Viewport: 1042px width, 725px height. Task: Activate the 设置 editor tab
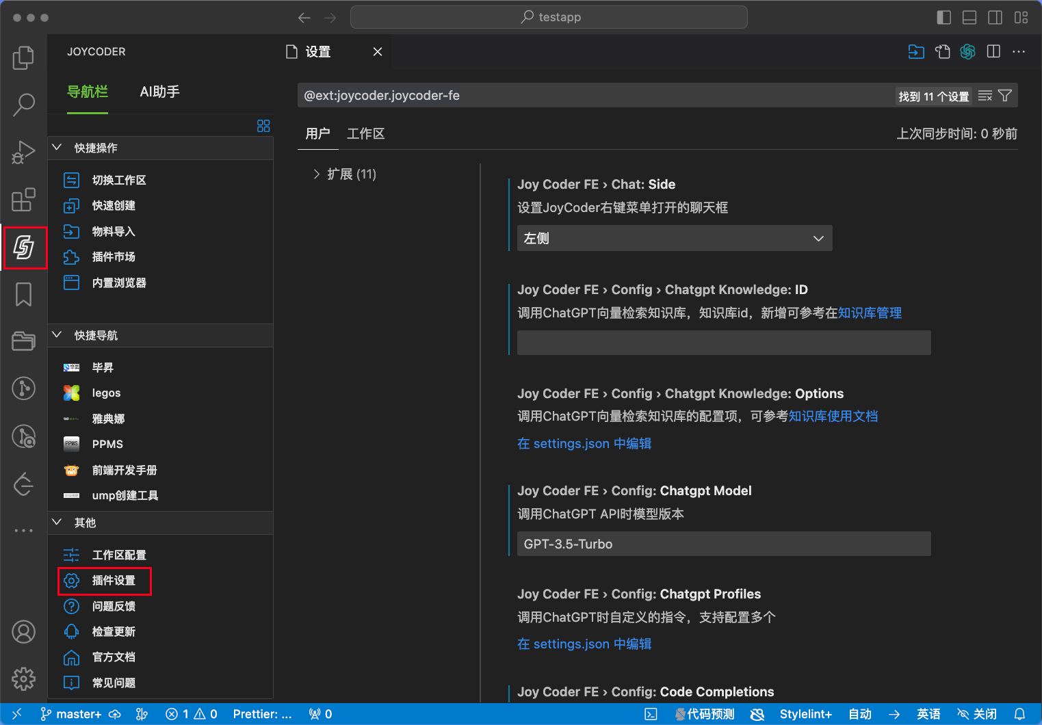[317, 52]
